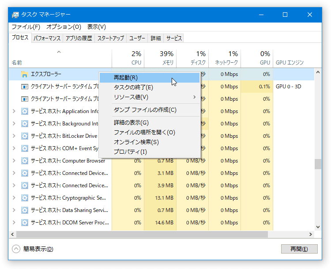The height and width of the screenshot is (269, 331).
Task: Expand the Connected Device row with 3.9 MB
Action: [x=14, y=186]
